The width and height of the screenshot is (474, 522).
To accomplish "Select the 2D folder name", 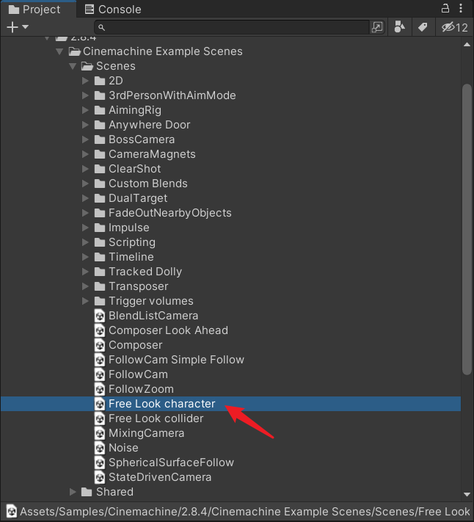I will pyautogui.click(x=116, y=81).
